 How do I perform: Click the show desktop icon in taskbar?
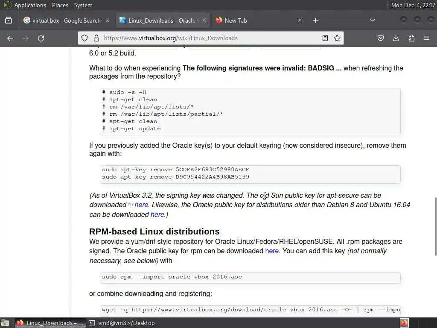(x=5, y=323)
